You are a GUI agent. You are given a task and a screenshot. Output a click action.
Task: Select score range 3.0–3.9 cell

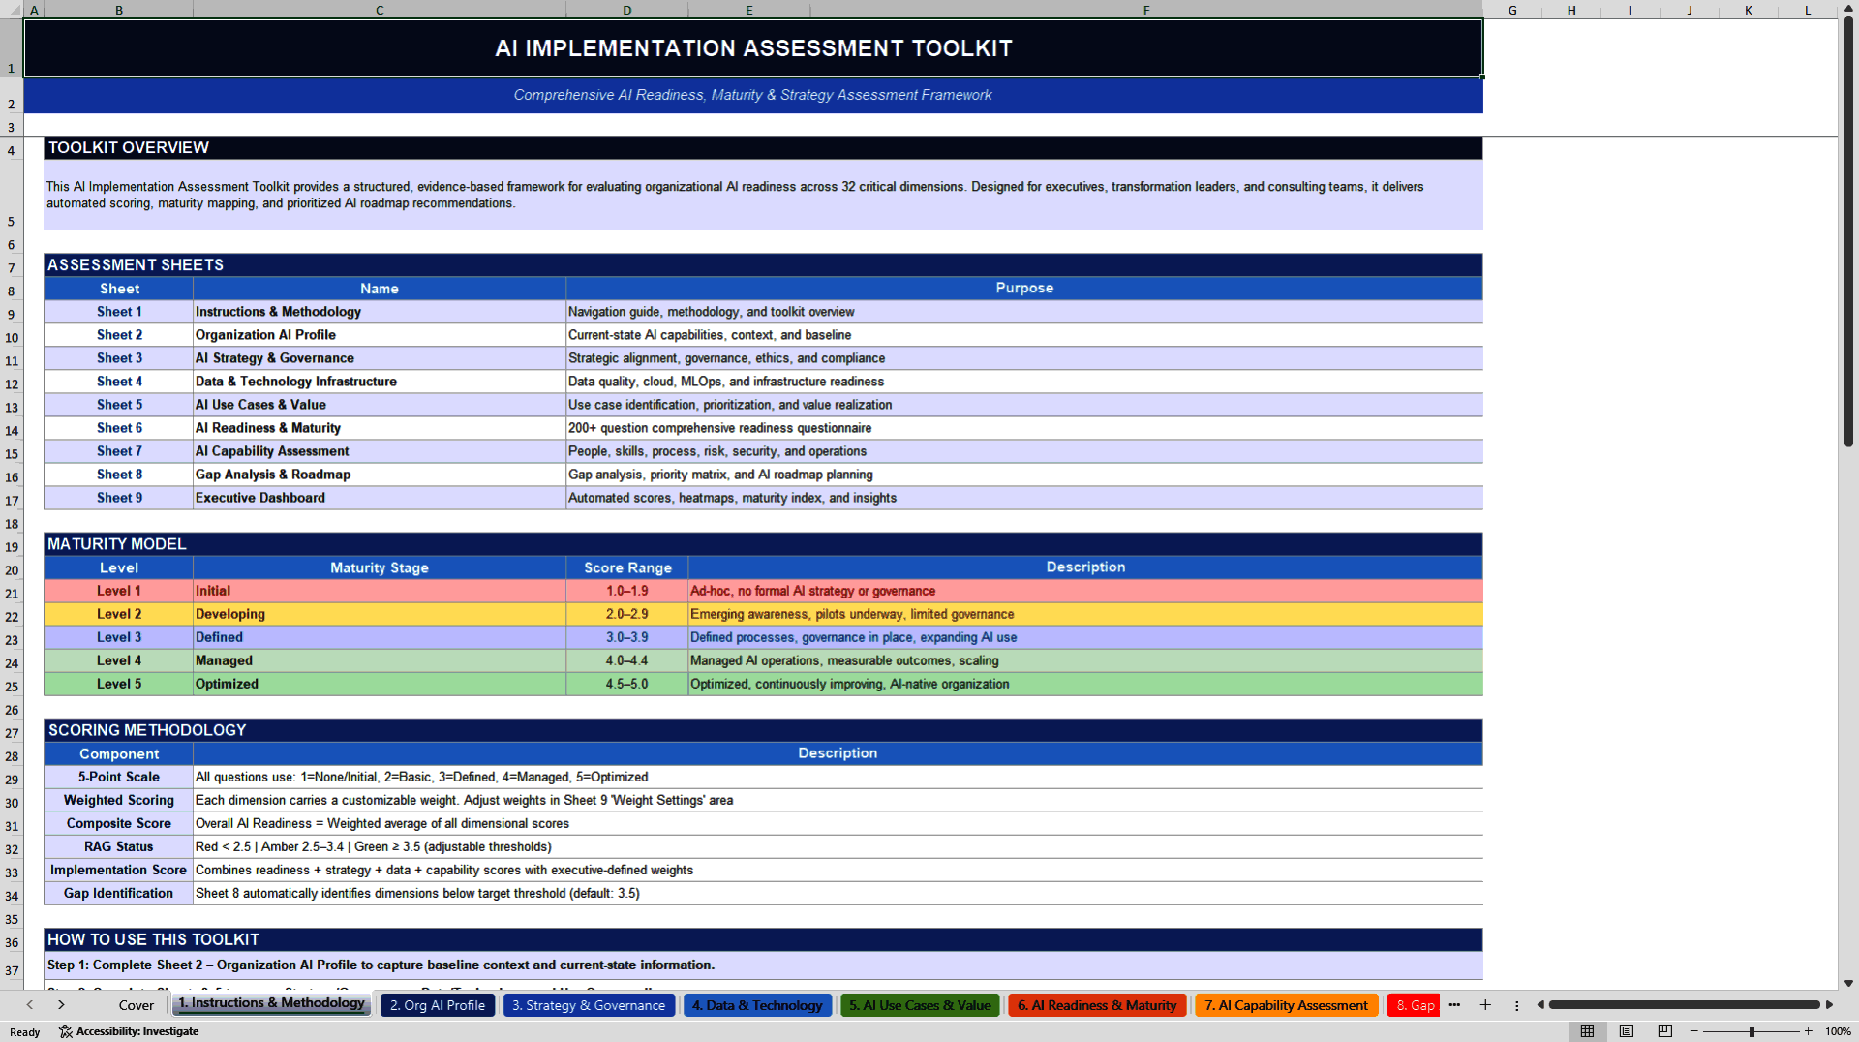627,637
